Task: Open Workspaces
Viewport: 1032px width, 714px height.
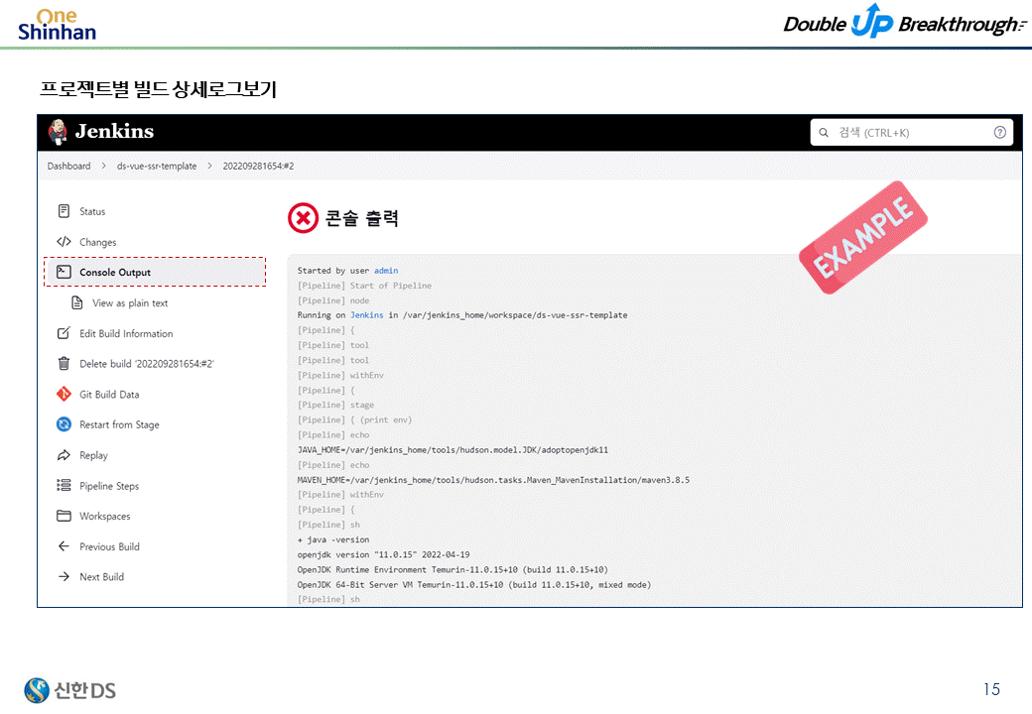Action: tap(104, 516)
